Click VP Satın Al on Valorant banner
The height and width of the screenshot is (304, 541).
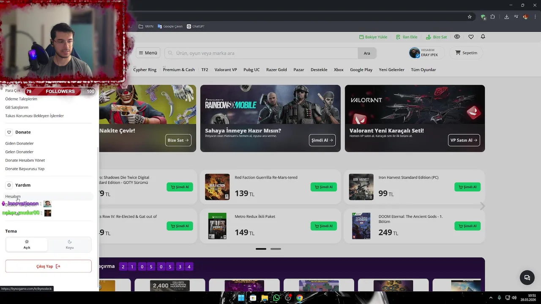(x=464, y=140)
